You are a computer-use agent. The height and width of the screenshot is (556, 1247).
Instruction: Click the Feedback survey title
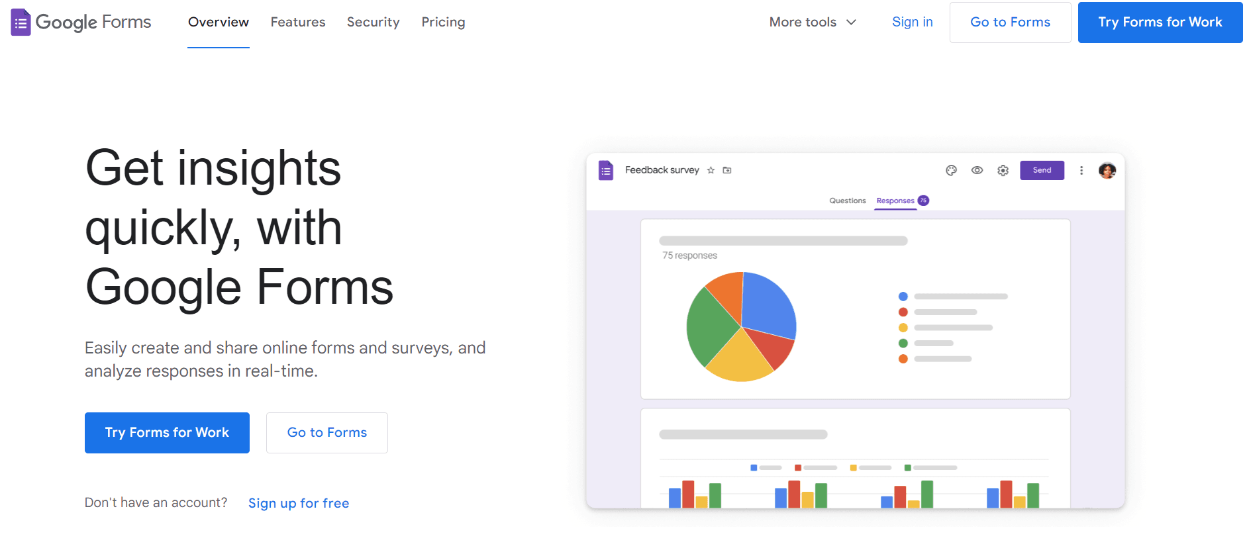[662, 170]
